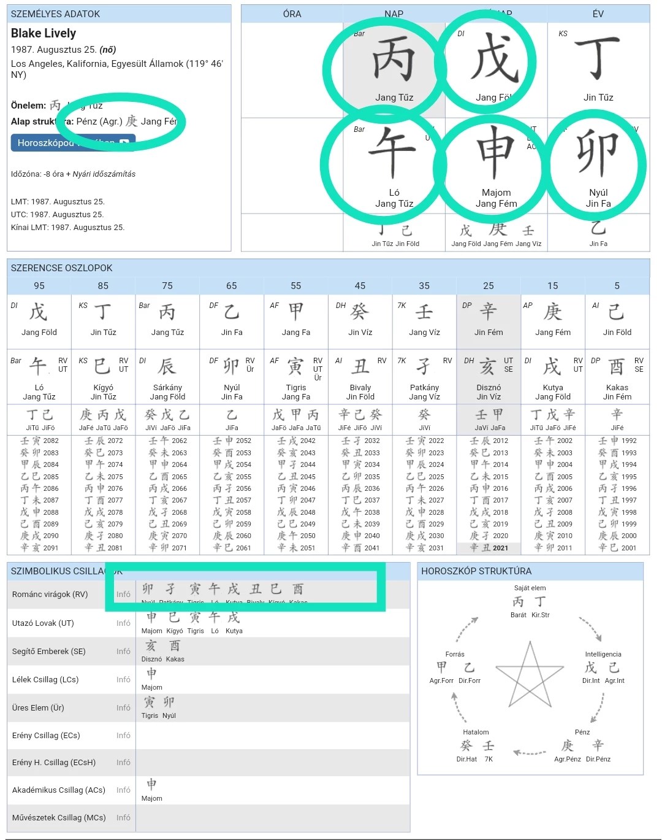Open Infó for Akadémikus Csillag (ACs)

click(x=123, y=790)
